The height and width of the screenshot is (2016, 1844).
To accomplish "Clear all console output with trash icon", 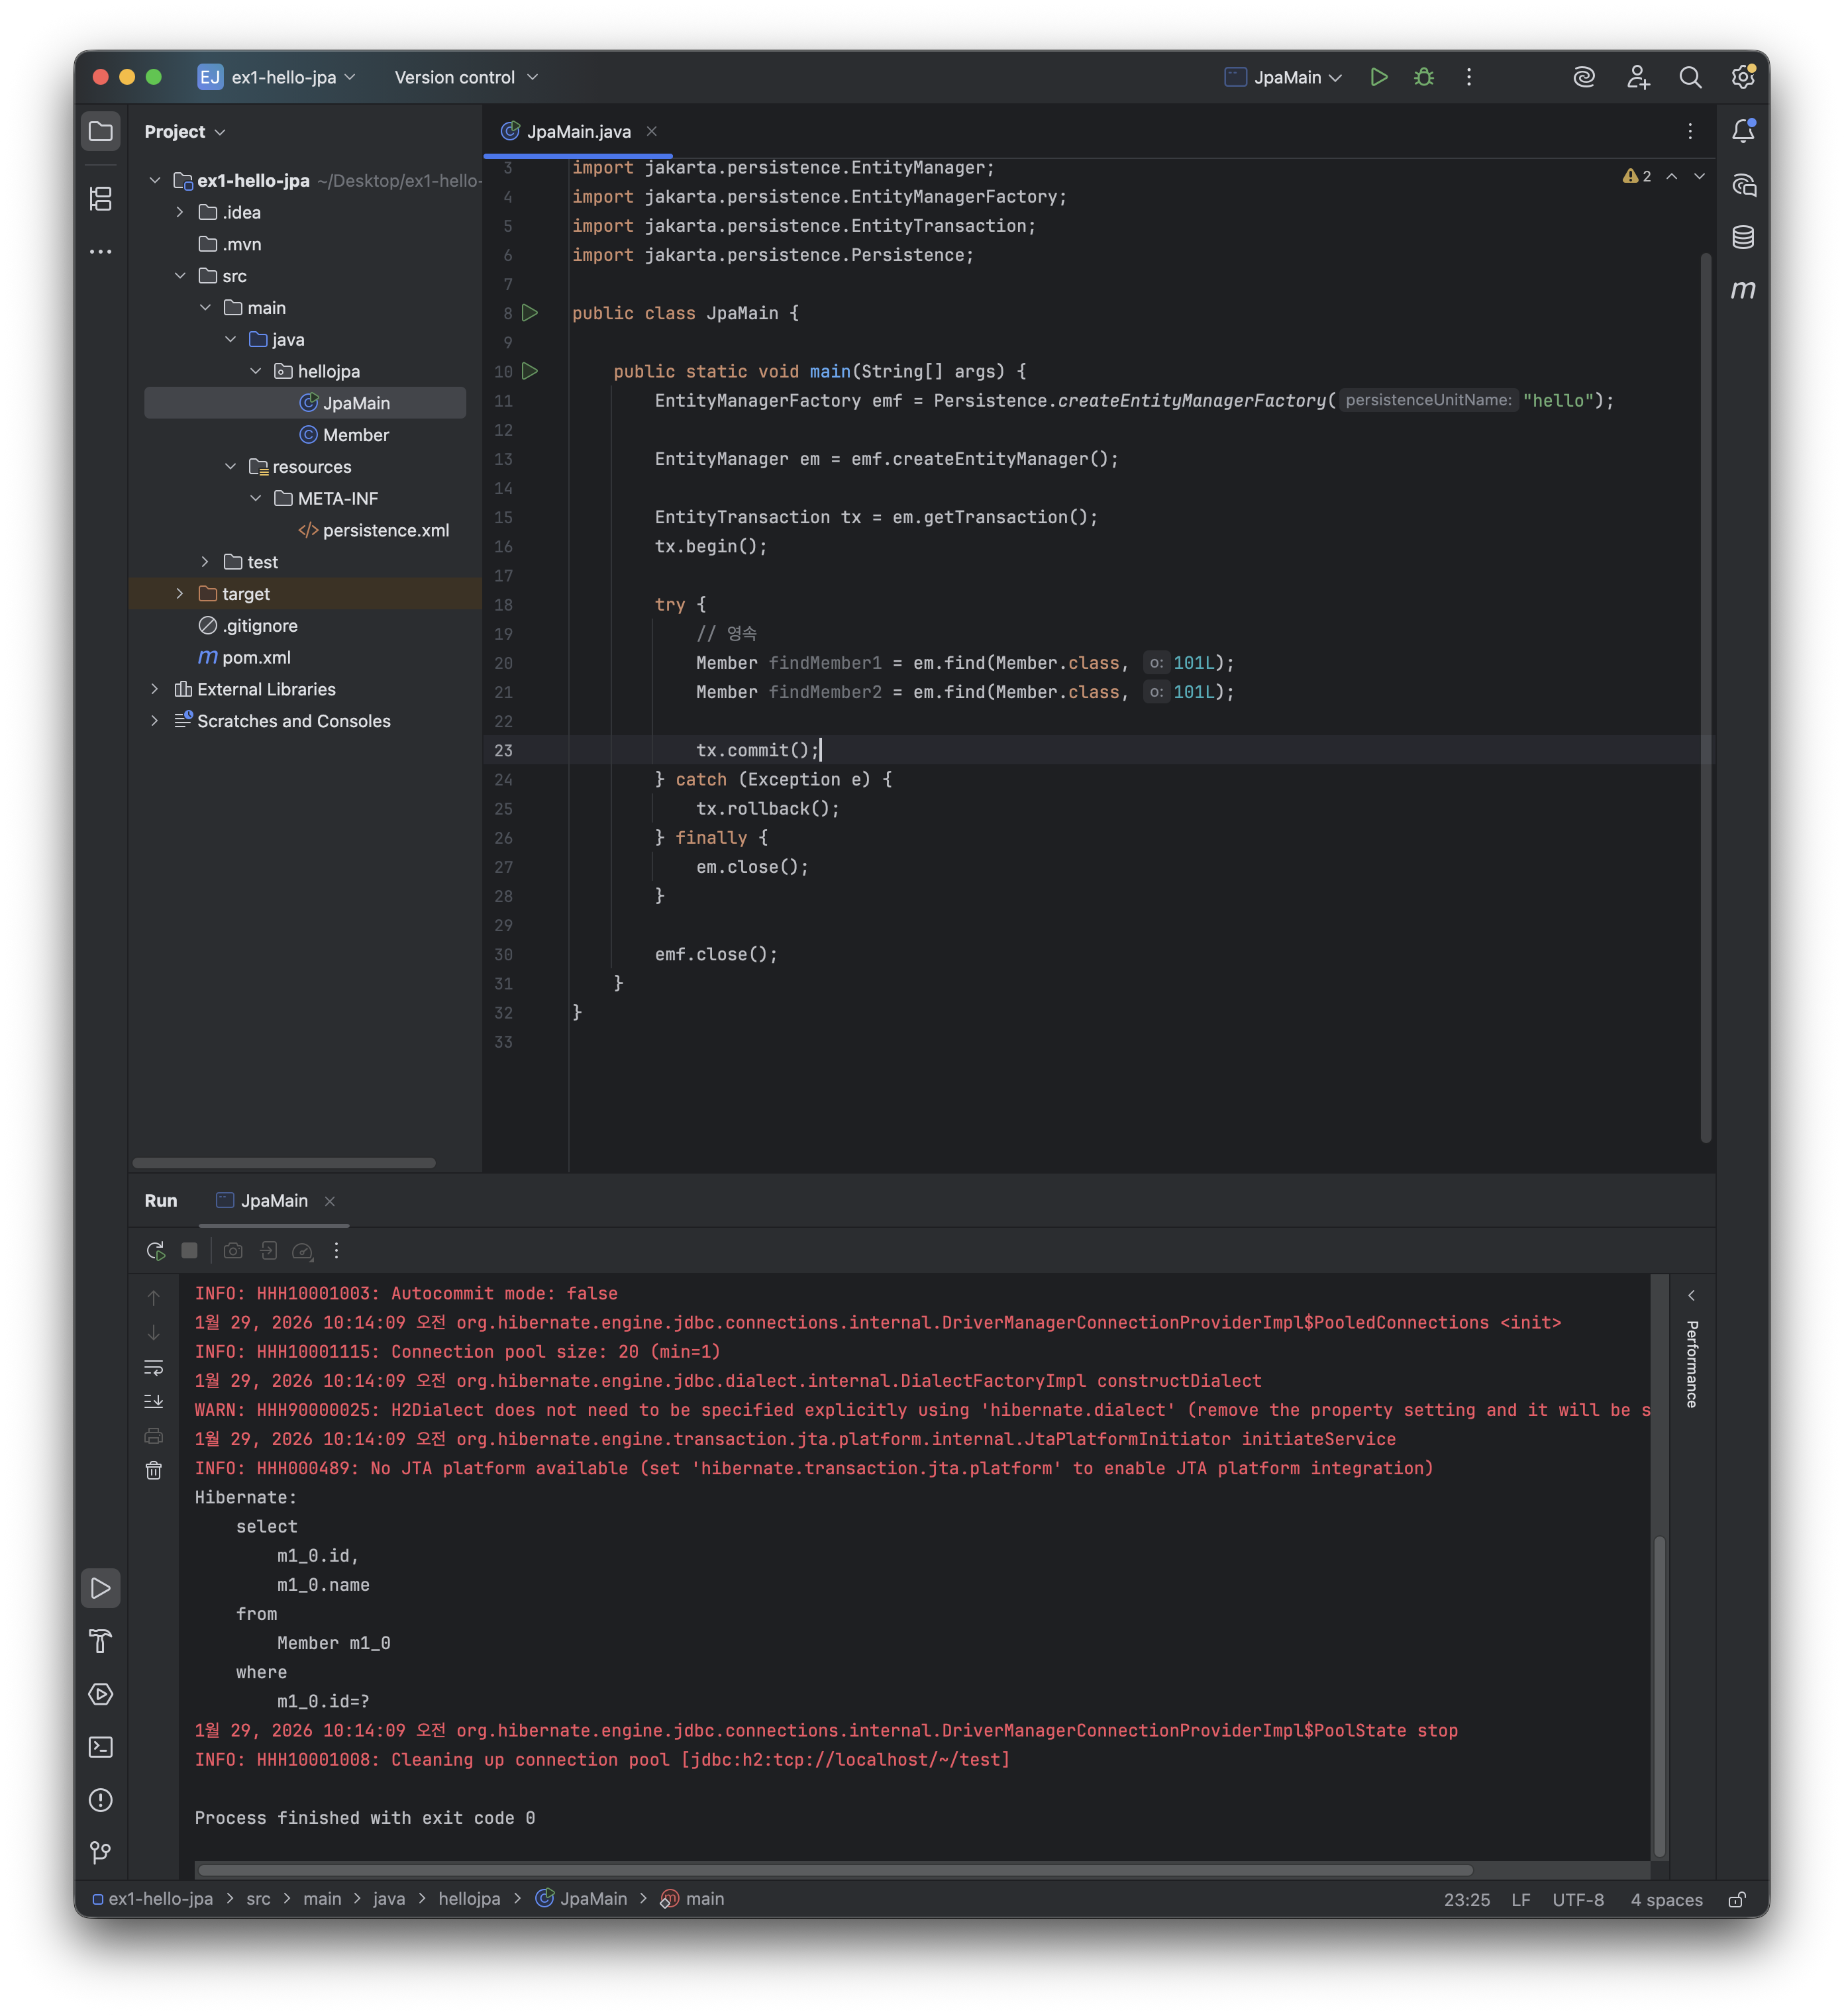I will pyautogui.click(x=154, y=1470).
